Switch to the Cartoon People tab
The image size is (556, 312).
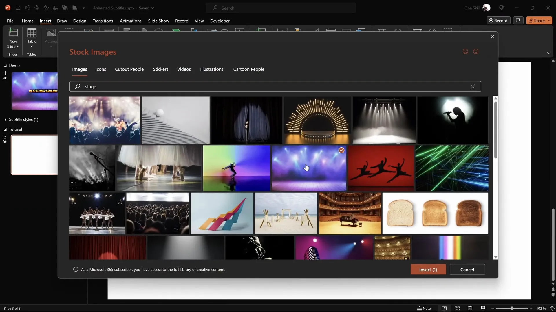pyautogui.click(x=249, y=69)
